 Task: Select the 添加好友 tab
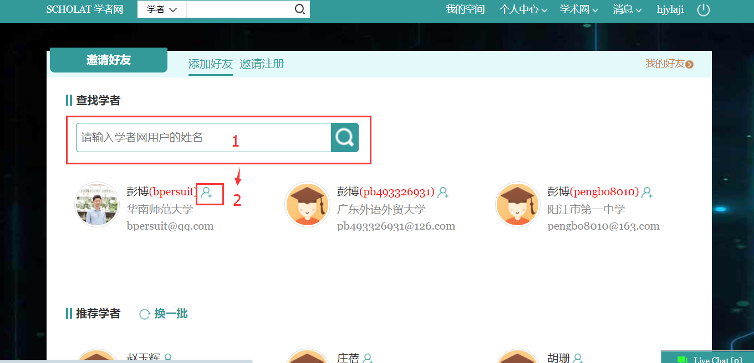[210, 64]
